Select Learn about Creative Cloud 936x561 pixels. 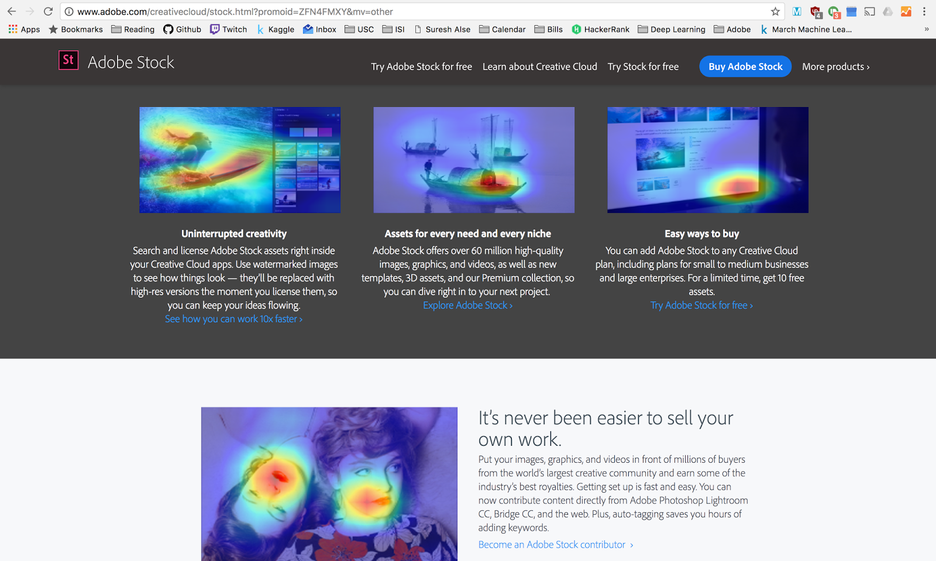point(539,67)
